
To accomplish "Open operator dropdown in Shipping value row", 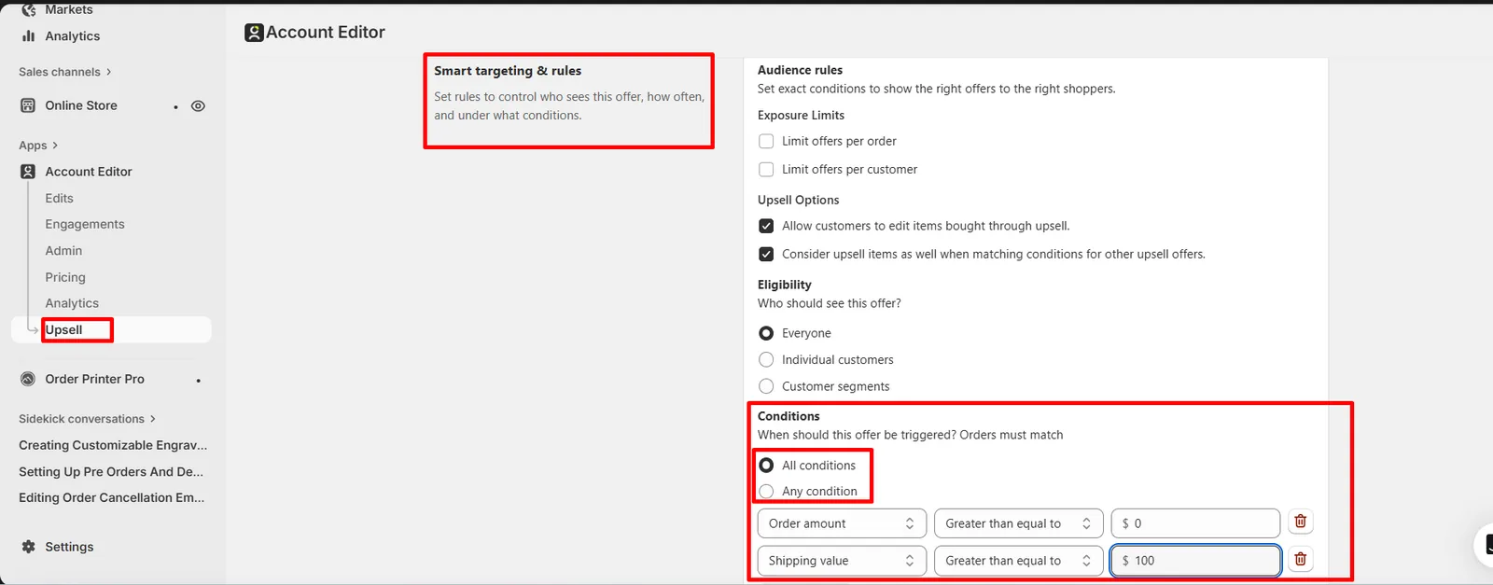I will tap(1018, 561).
